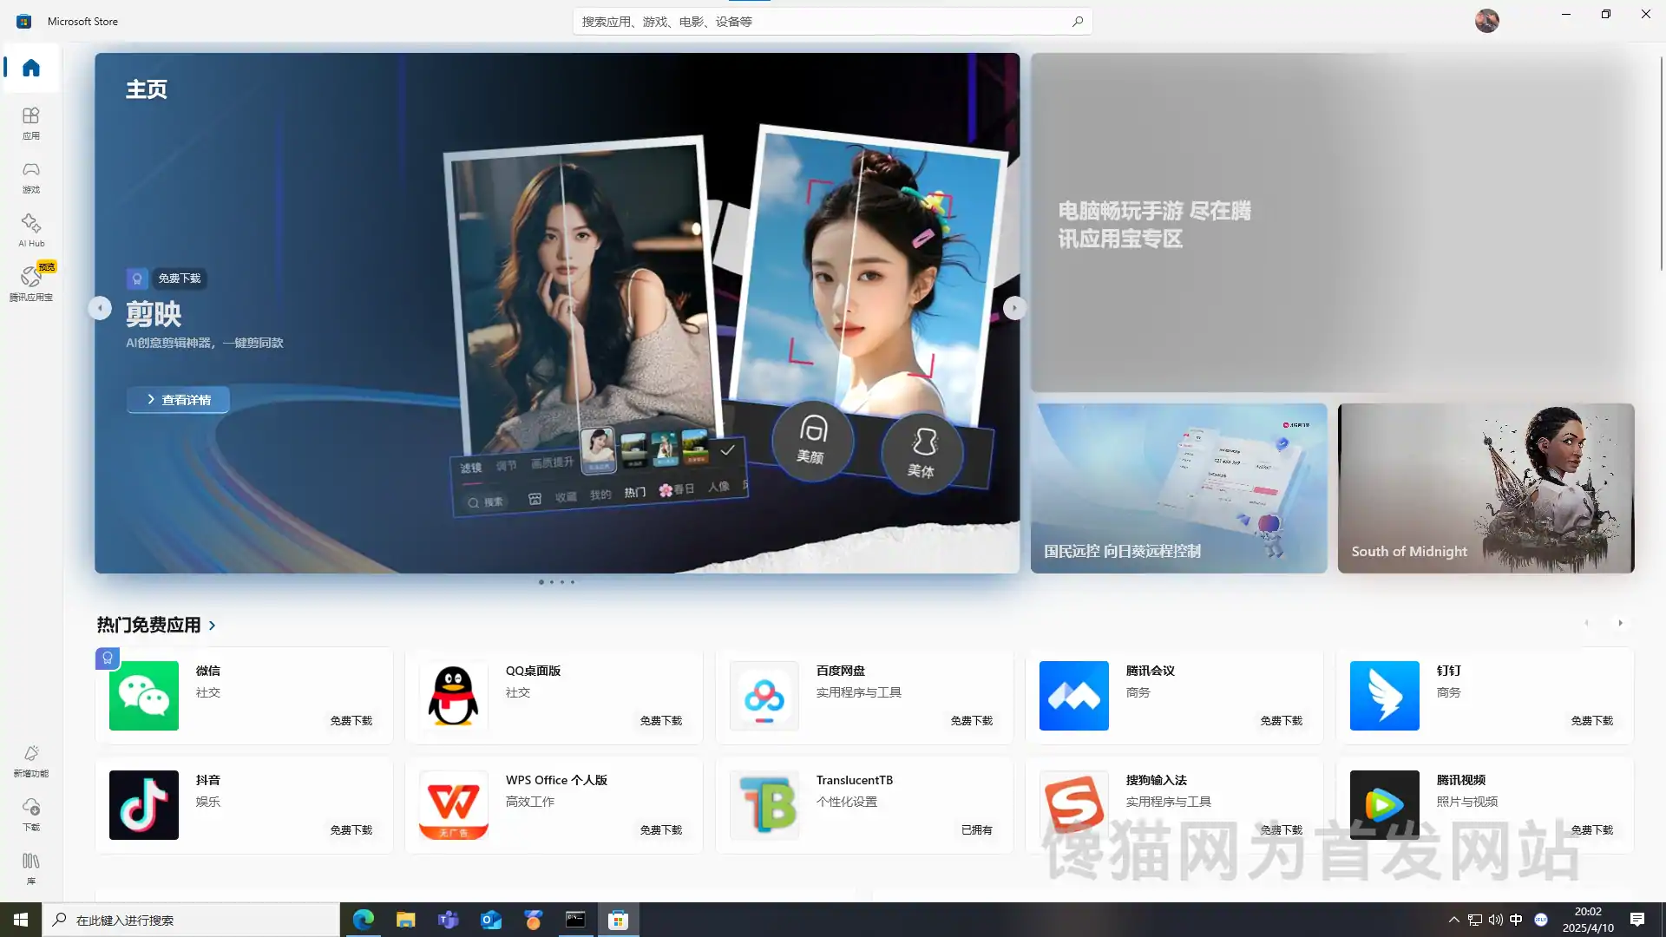Show previous banner with left arrow
Screen dimensions: 1666x937
(101, 308)
